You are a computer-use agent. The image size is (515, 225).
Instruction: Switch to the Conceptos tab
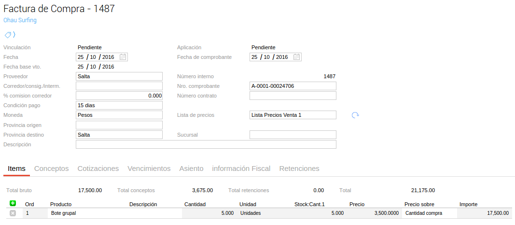52,169
